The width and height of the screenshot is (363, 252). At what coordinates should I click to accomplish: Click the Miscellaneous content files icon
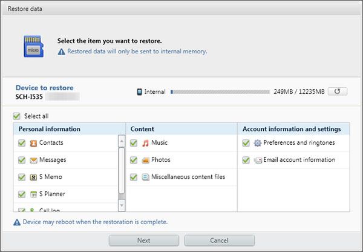point(145,177)
